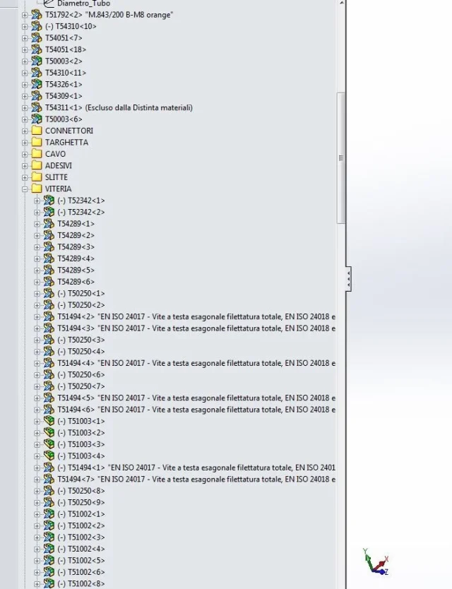Screen dimensions: 452x589
Task: Click the VITERIA folder icon
Action: [x=37, y=189]
